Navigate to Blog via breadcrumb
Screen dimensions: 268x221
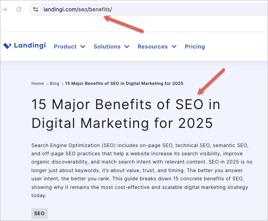(54, 83)
